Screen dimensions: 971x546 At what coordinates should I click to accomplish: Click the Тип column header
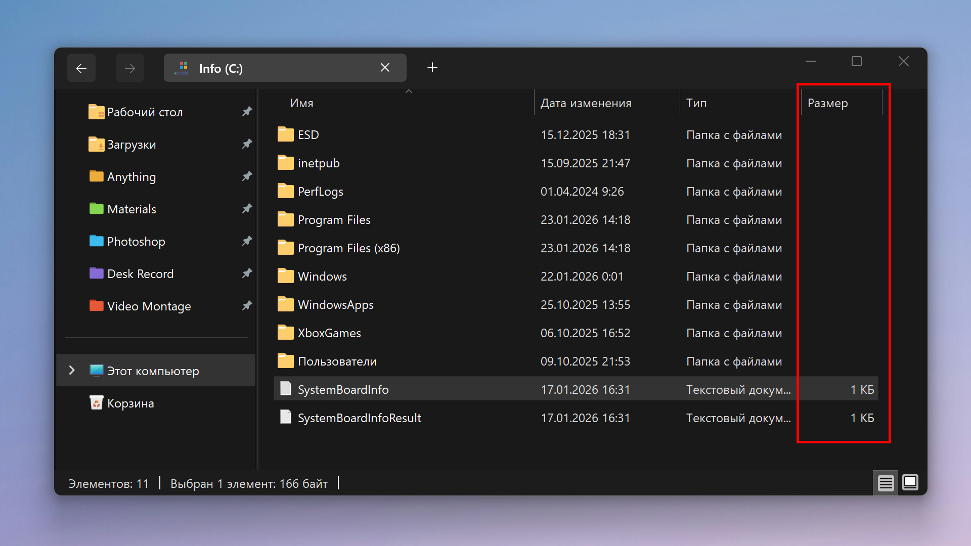(x=696, y=103)
